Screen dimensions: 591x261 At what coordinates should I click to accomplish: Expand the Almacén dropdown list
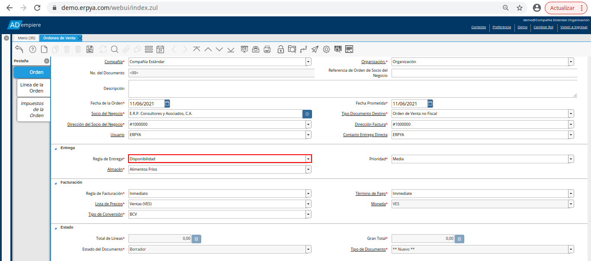(x=308, y=169)
